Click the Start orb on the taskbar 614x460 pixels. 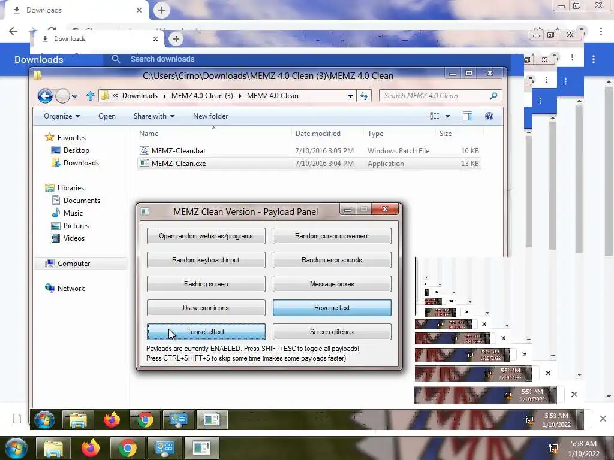tap(15, 448)
